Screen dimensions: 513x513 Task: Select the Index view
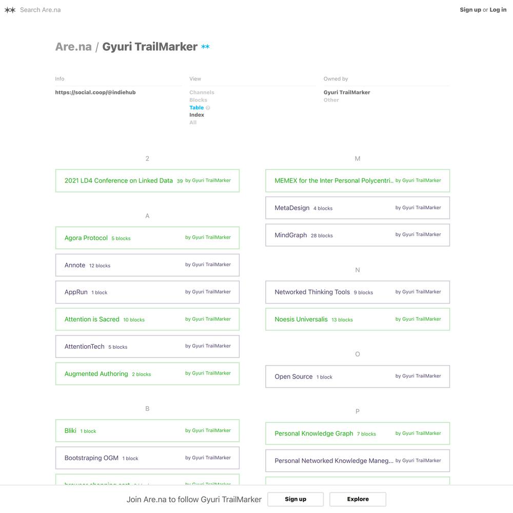point(196,115)
